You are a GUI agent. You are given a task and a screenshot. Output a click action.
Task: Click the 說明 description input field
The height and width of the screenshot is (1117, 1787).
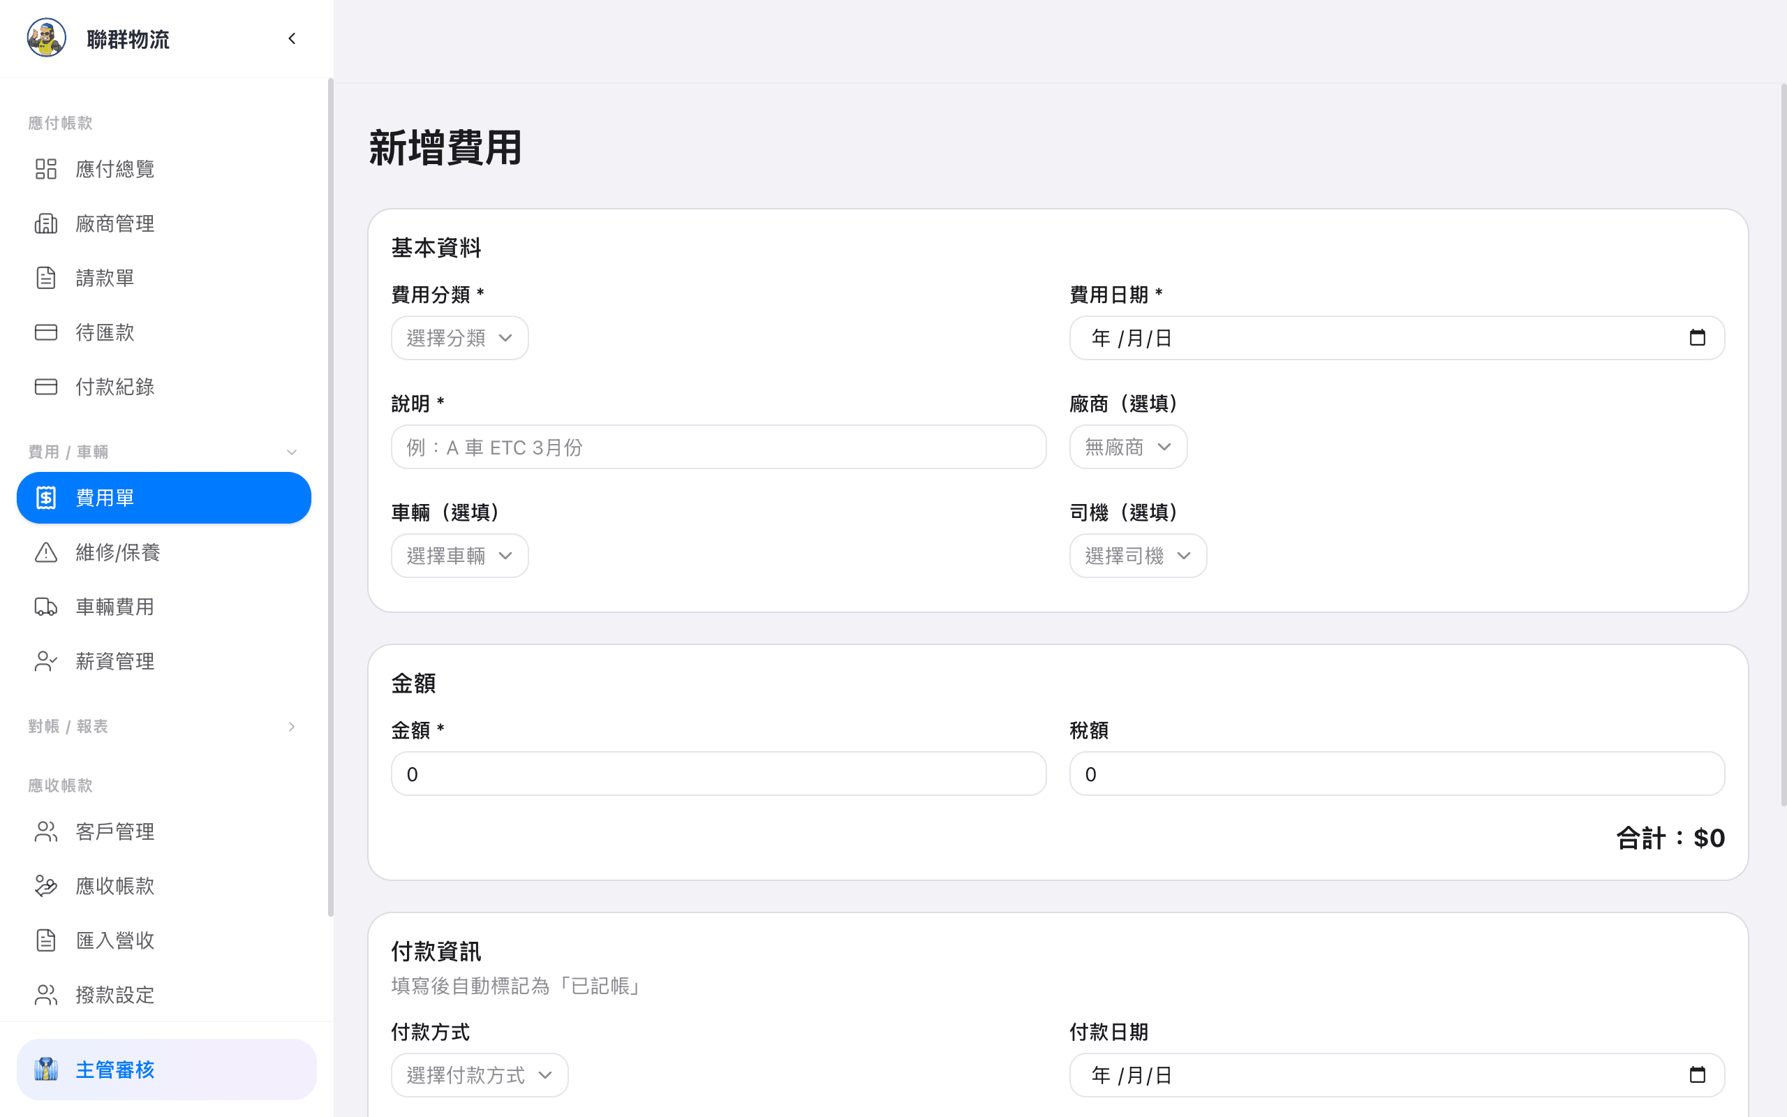tap(718, 447)
